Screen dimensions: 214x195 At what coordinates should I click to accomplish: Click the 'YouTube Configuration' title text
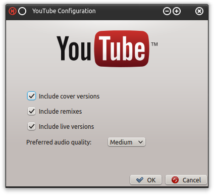[64, 11]
